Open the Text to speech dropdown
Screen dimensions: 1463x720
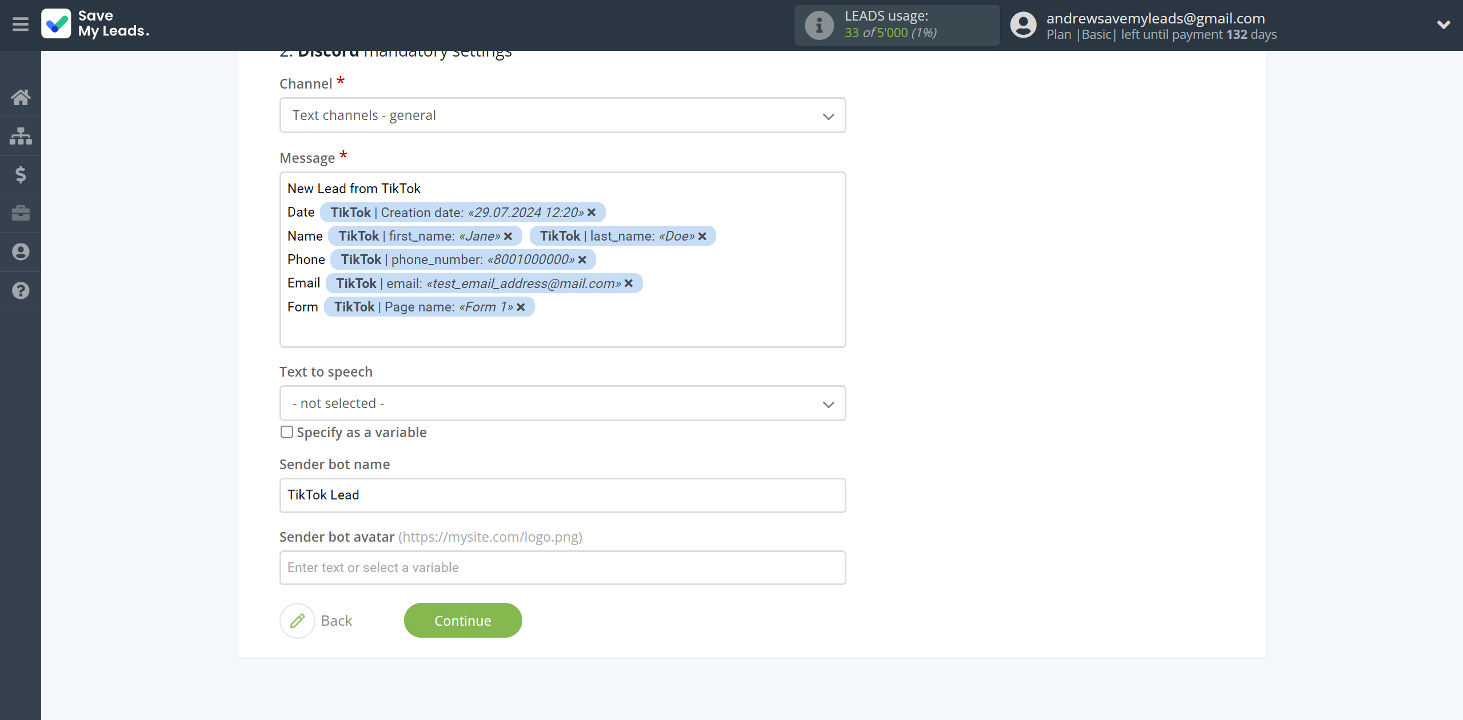(x=562, y=403)
